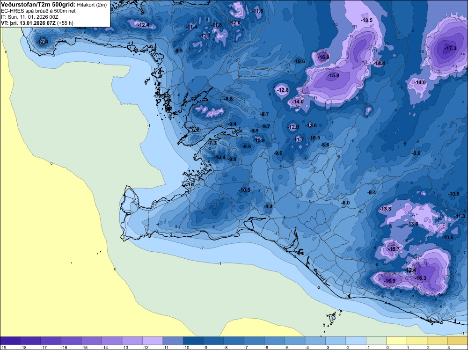Click the -14.4 temperature label
Viewport: 468px width, 350px height.
click(x=379, y=63)
